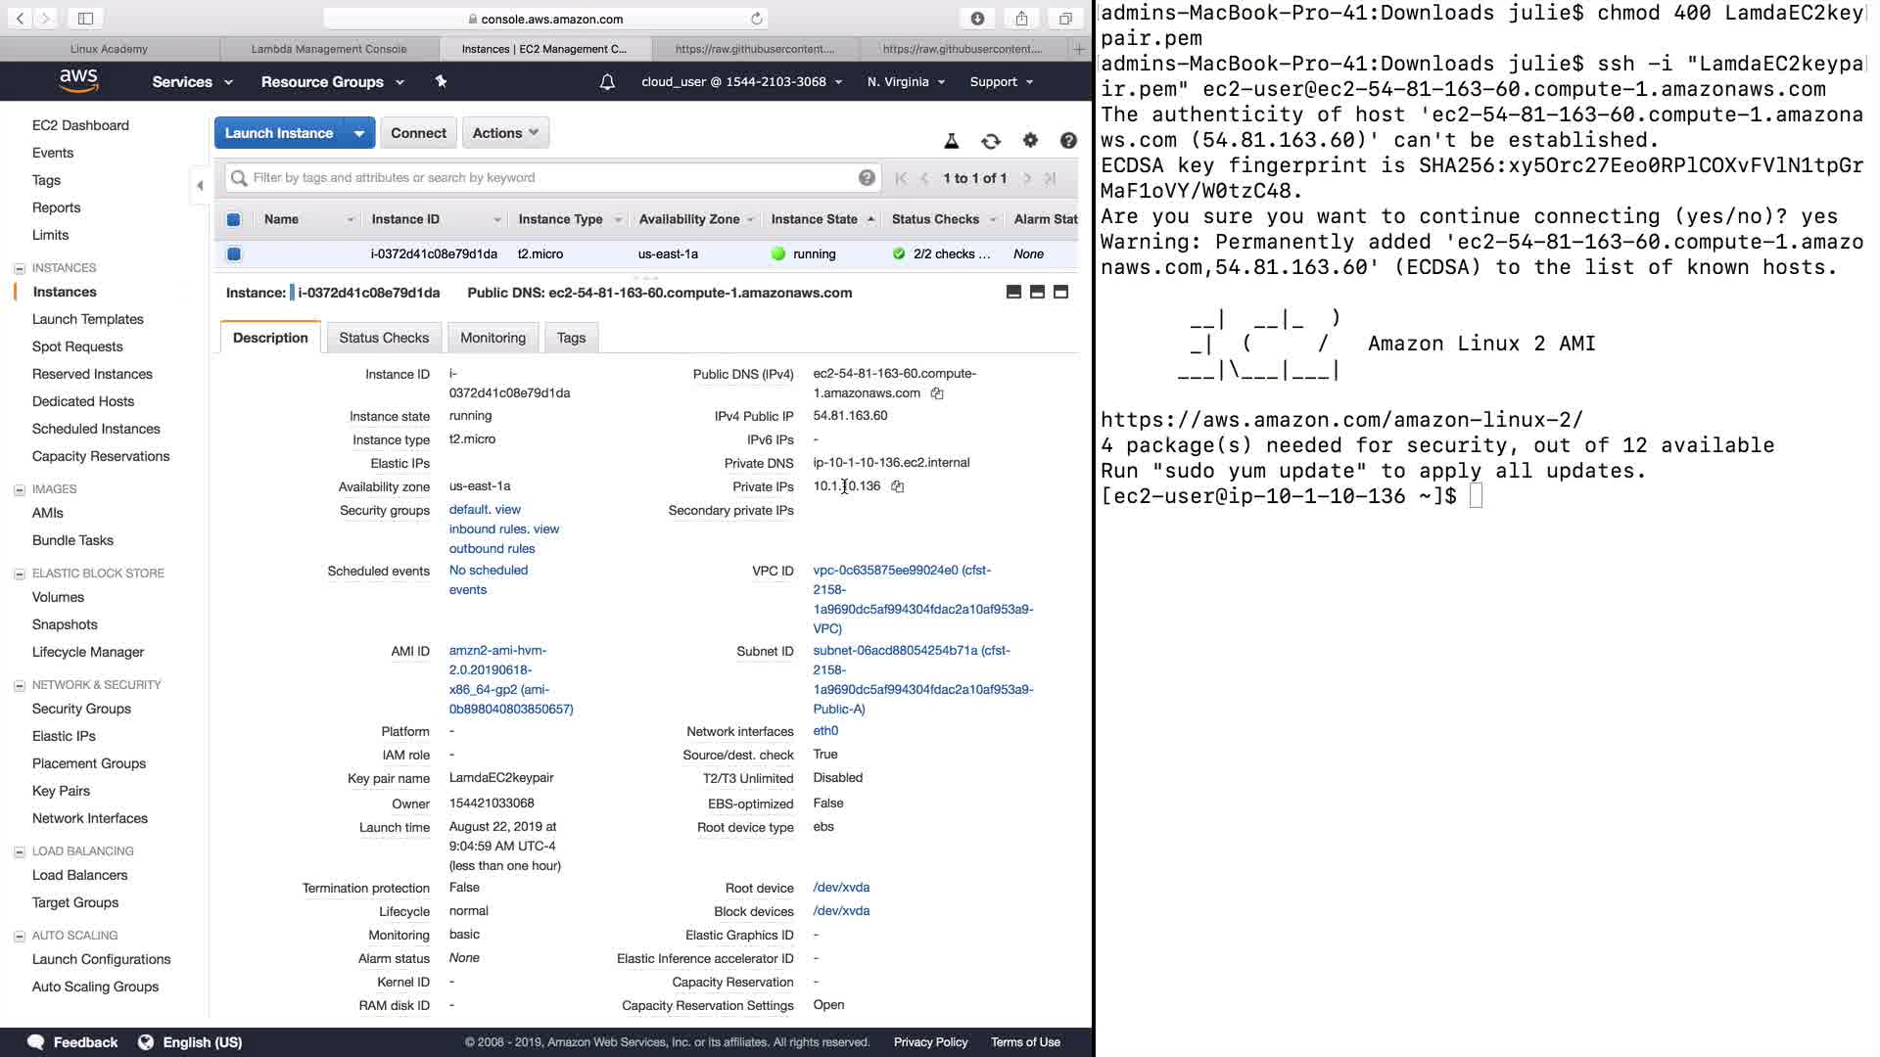This screenshot has width=1880, height=1057.
Task: Copy the Public DNS to clipboard
Action: point(937,393)
